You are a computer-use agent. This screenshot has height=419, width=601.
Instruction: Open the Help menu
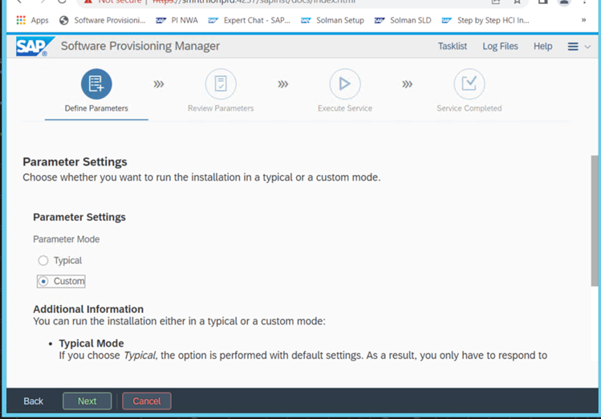542,47
